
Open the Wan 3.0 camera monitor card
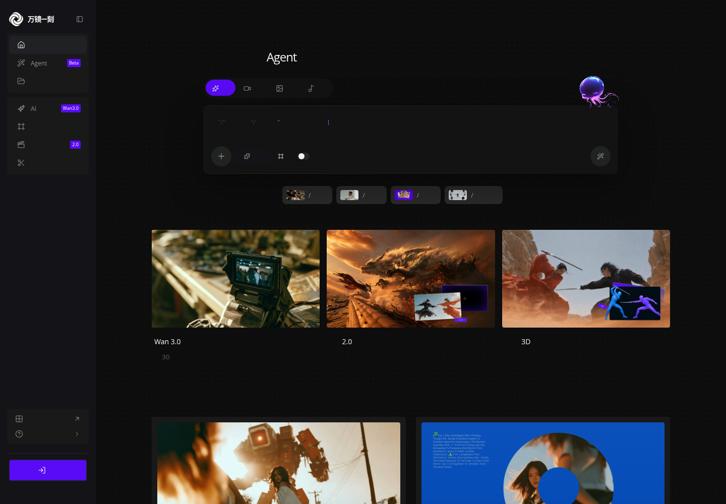(x=235, y=279)
